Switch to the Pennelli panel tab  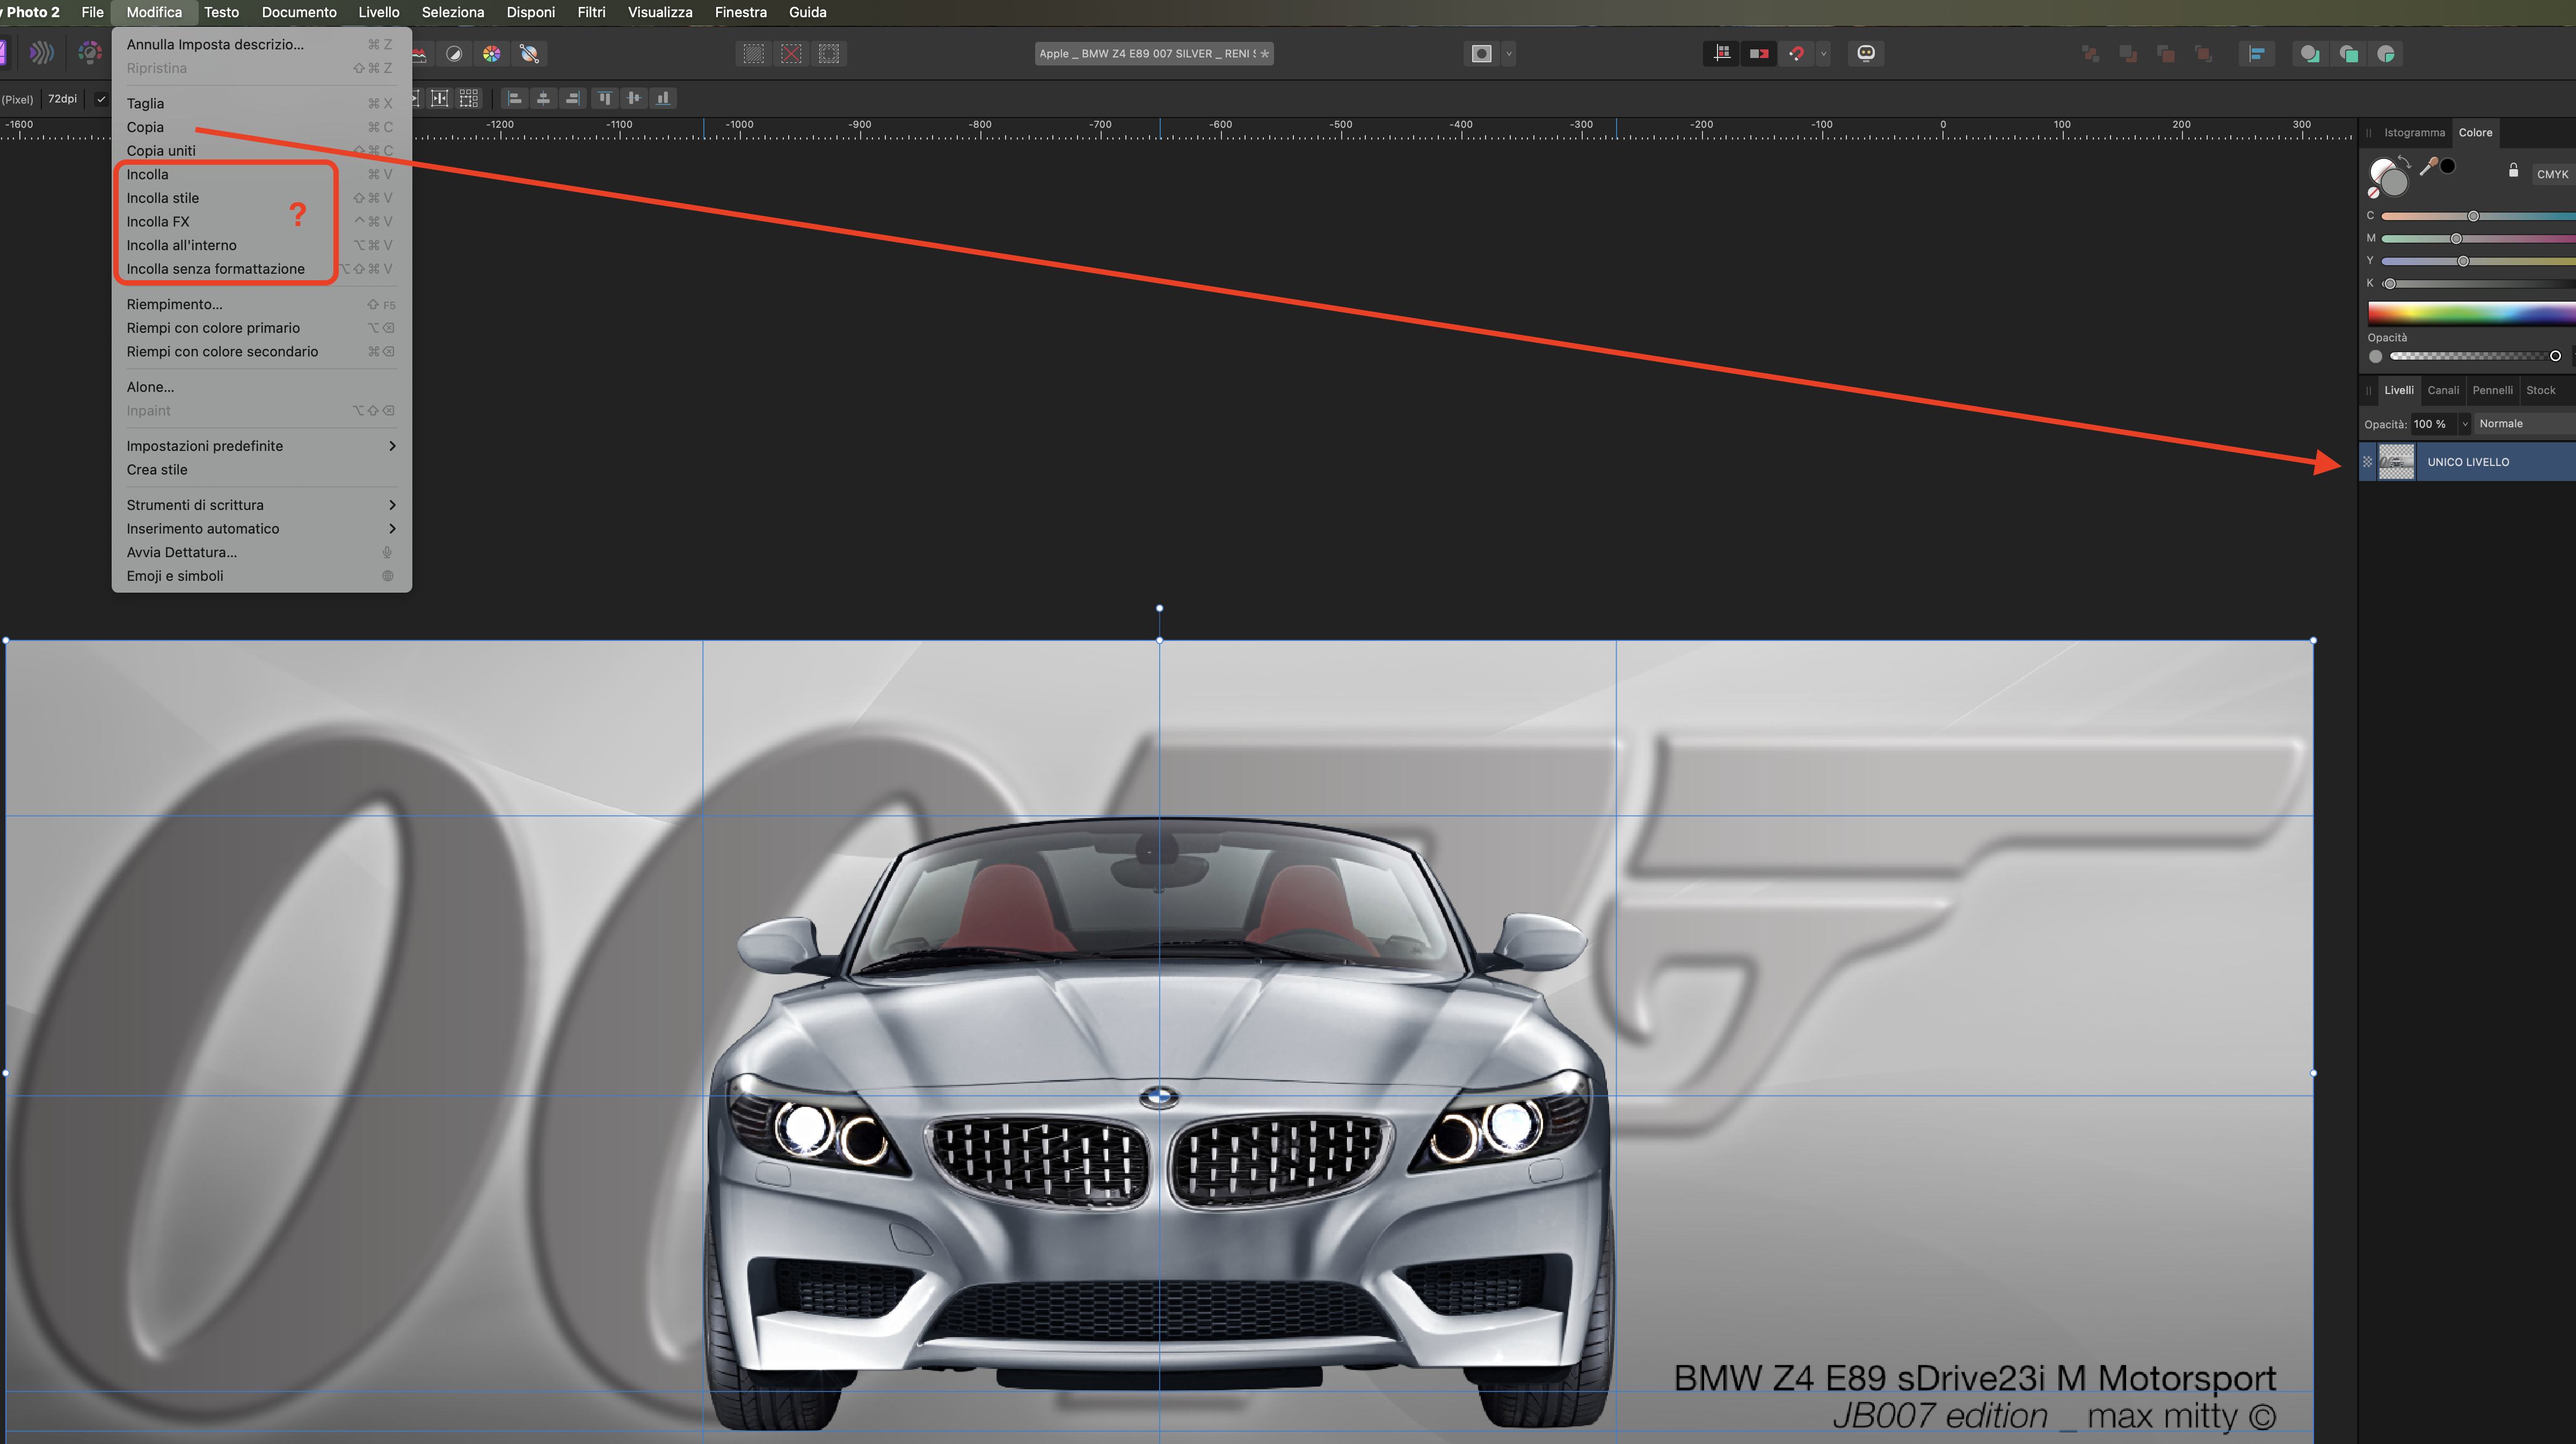coord(2492,390)
